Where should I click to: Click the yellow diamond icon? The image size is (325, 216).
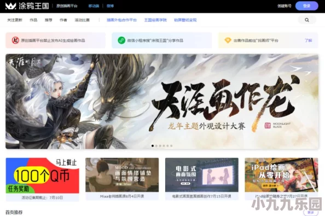click(x=228, y=40)
